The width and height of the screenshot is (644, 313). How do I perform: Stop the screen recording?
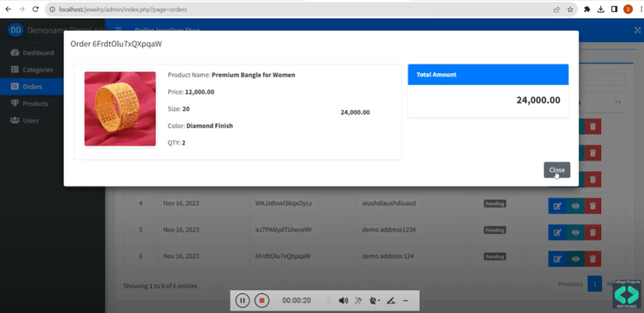pyautogui.click(x=262, y=300)
